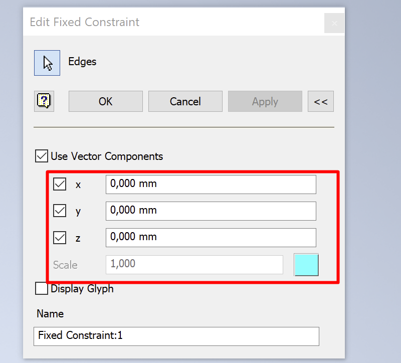Click the Edges label text

82,62
